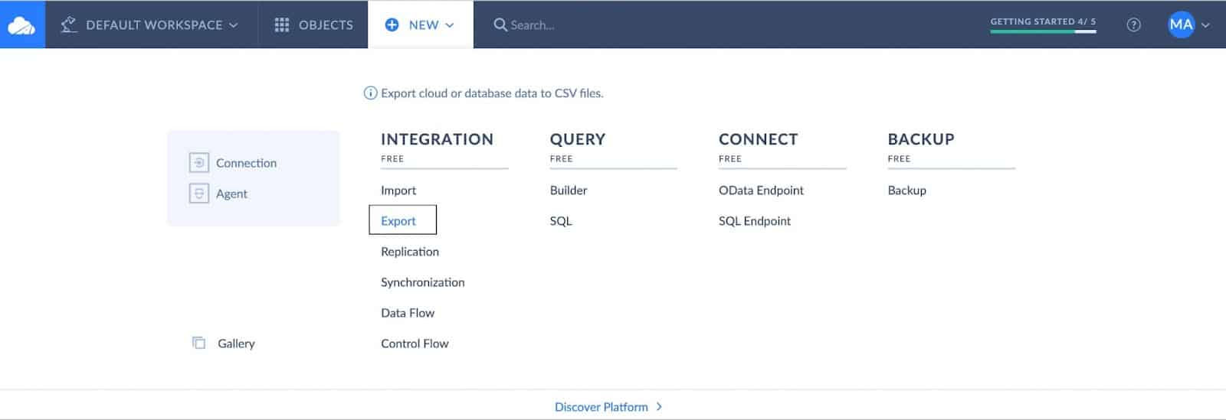Open Getting Started 4/5 progress
1226x420 pixels.
coord(1043,24)
